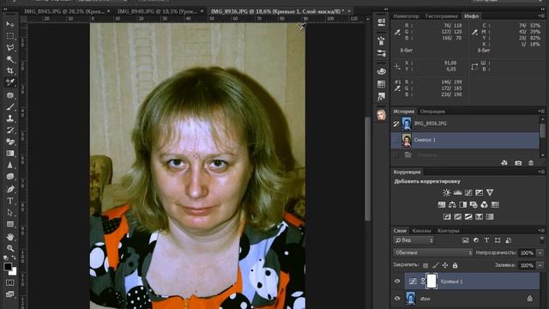Open the Обычные blend mode dropdown
549x309 pixels.
(432, 252)
